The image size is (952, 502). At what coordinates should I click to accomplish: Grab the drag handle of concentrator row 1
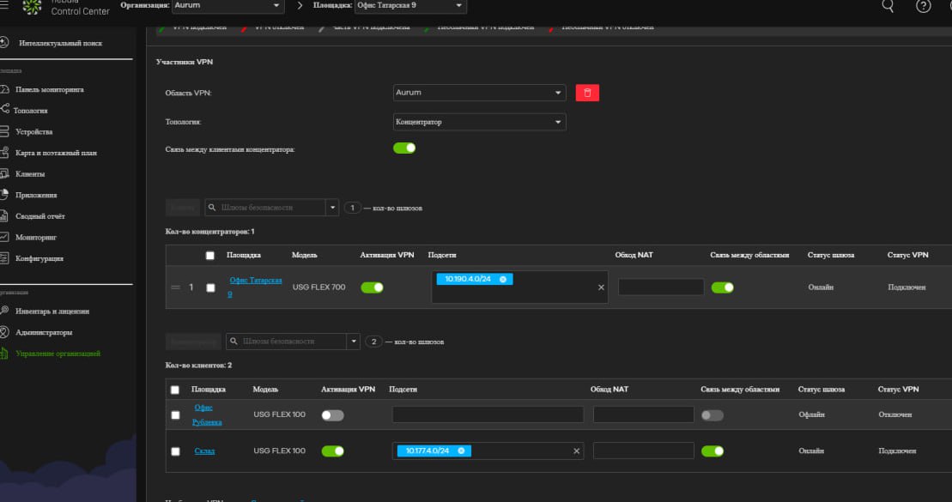click(x=175, y=287)
